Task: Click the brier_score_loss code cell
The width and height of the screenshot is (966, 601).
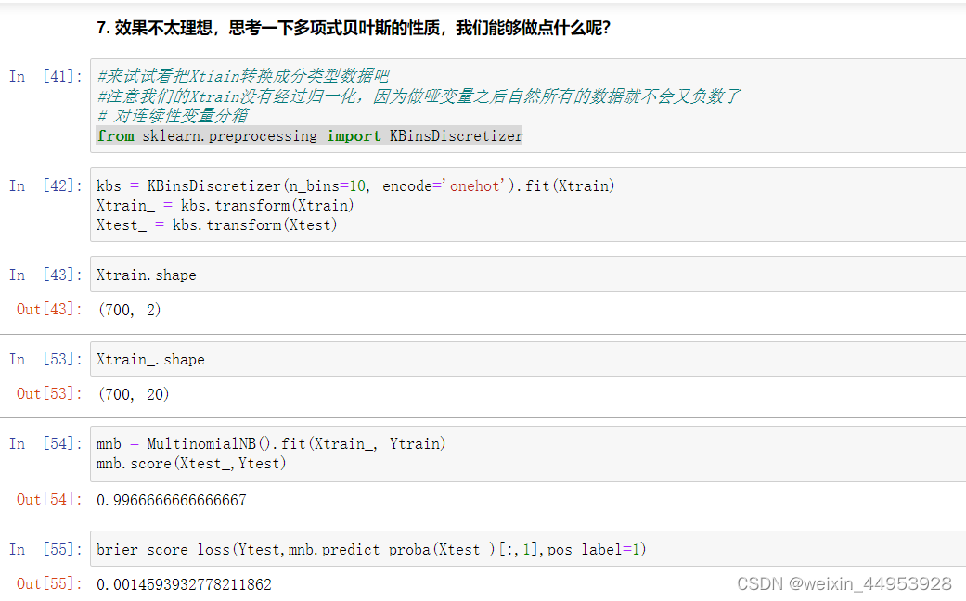Action: coord(528,549)
